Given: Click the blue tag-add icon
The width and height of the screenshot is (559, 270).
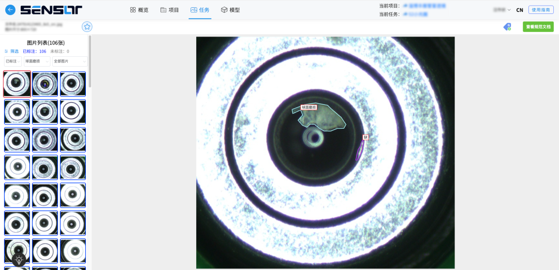Looking at the screenshot, I should (x=507, y=27).
